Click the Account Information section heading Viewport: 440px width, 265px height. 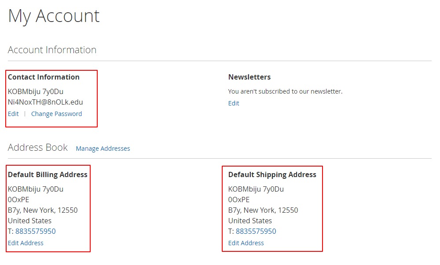[52, 50]
